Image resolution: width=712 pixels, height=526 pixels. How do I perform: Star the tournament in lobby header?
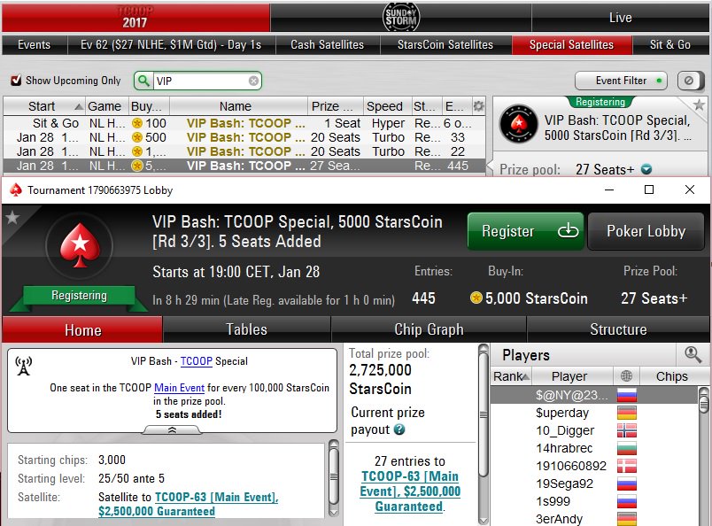coord(12,218)
